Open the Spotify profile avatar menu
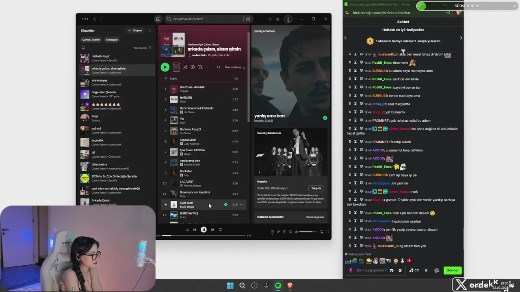Viewport: 520px width, 292px height. [288, 19]
